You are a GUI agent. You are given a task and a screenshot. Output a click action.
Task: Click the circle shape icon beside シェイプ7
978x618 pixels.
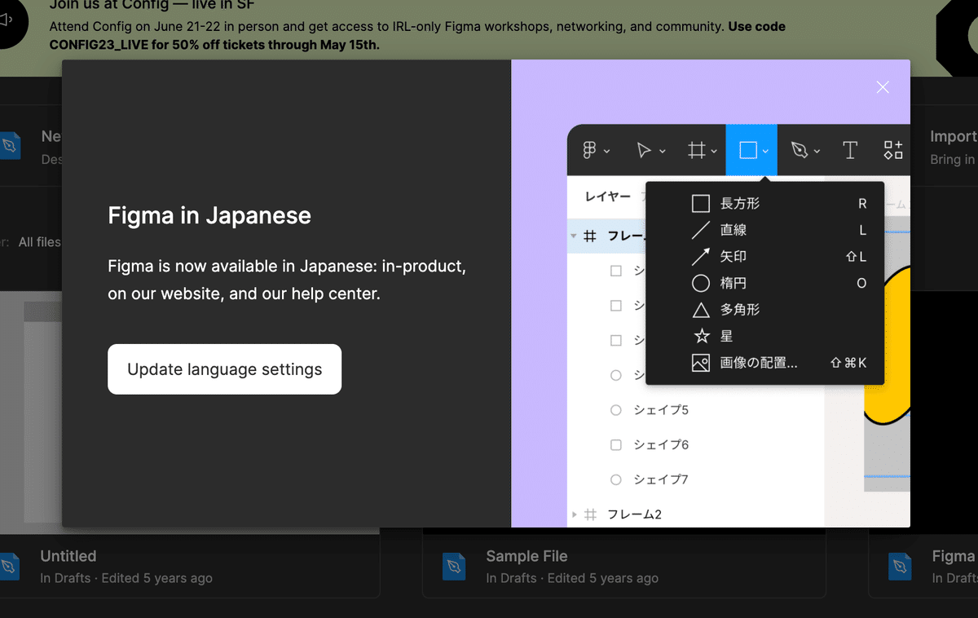(616, 479)
